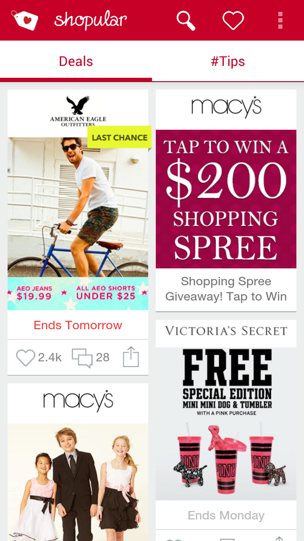Tap the Shopular tag logo icon
Image resolution: width=304 pixels, height=541 pixels.
point(24,20)
